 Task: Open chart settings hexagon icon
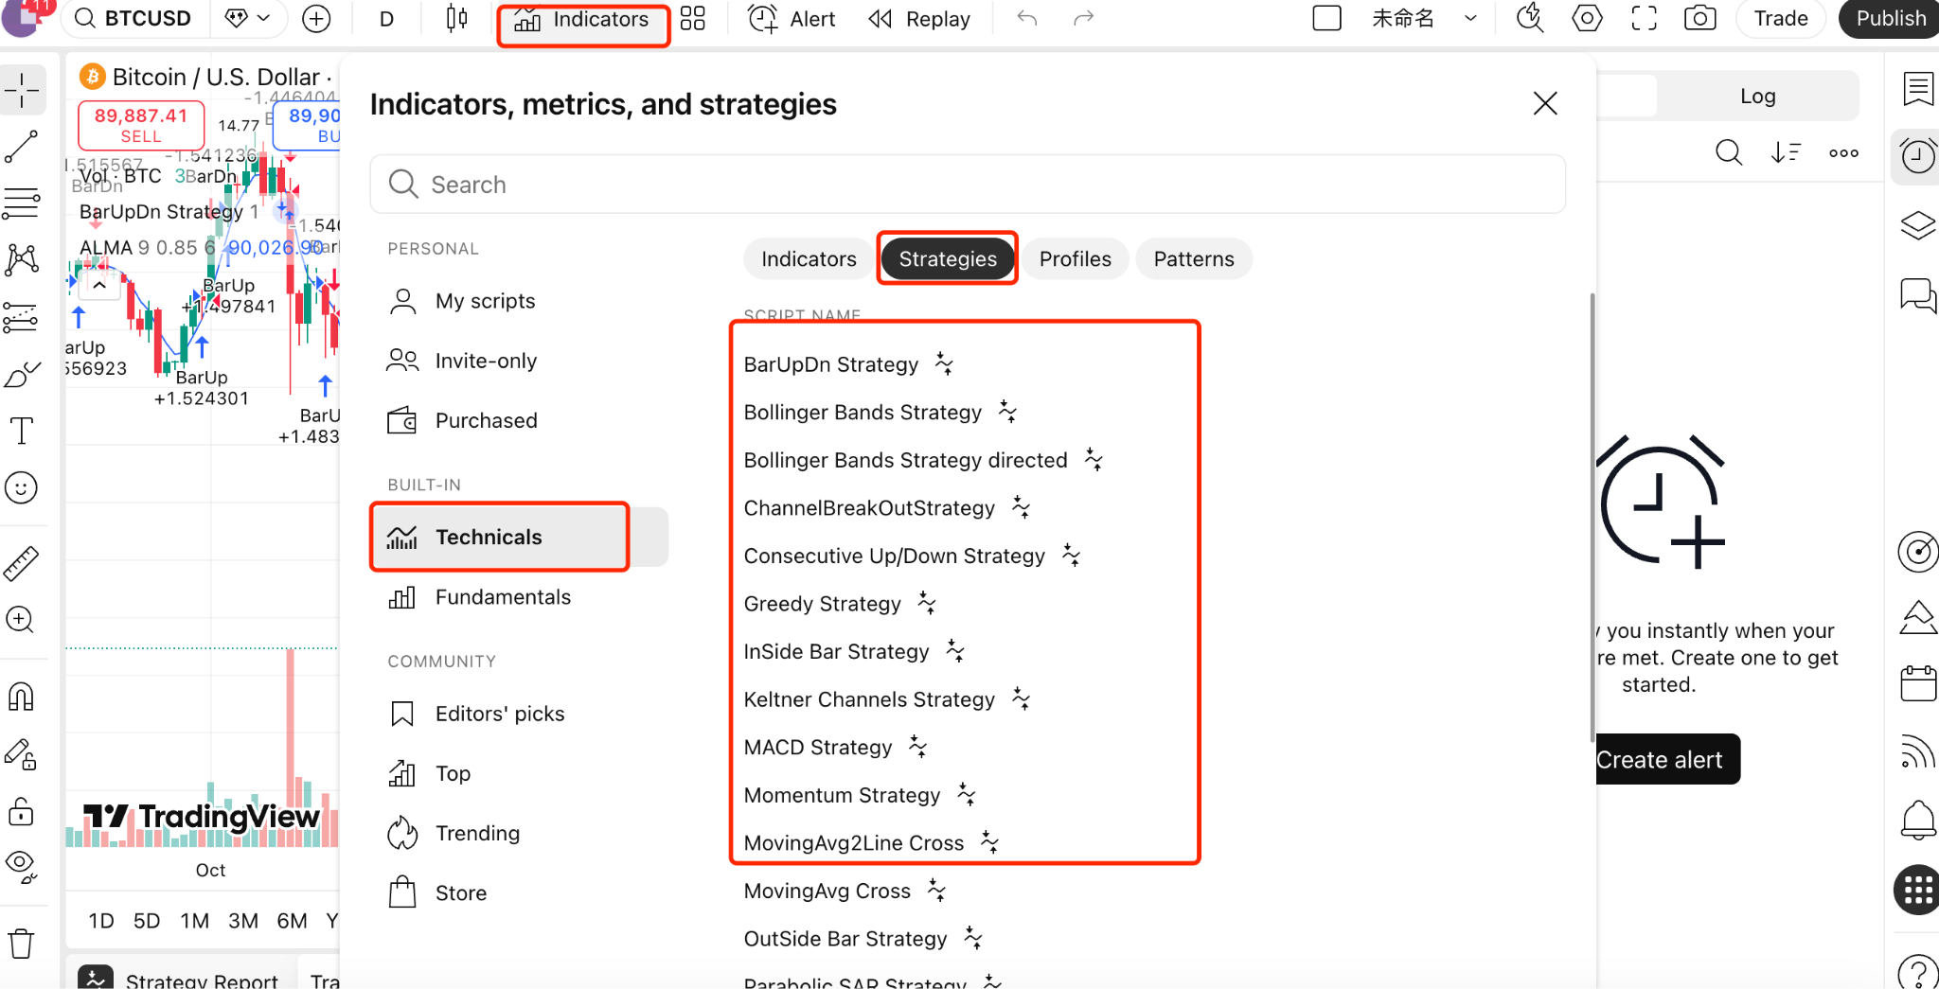pyautogui.click(x=1587, y=19)
